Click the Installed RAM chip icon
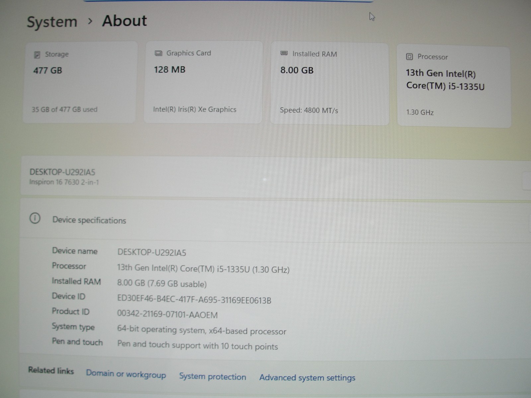Image resolution: width=531 pixels, height=398 pixels. pyautogui.click(x=284, y=53)
